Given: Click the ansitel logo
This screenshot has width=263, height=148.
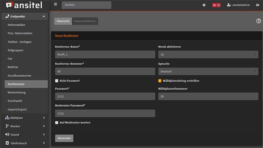Looking at the screenshot, I should click(x=24, y=5).
